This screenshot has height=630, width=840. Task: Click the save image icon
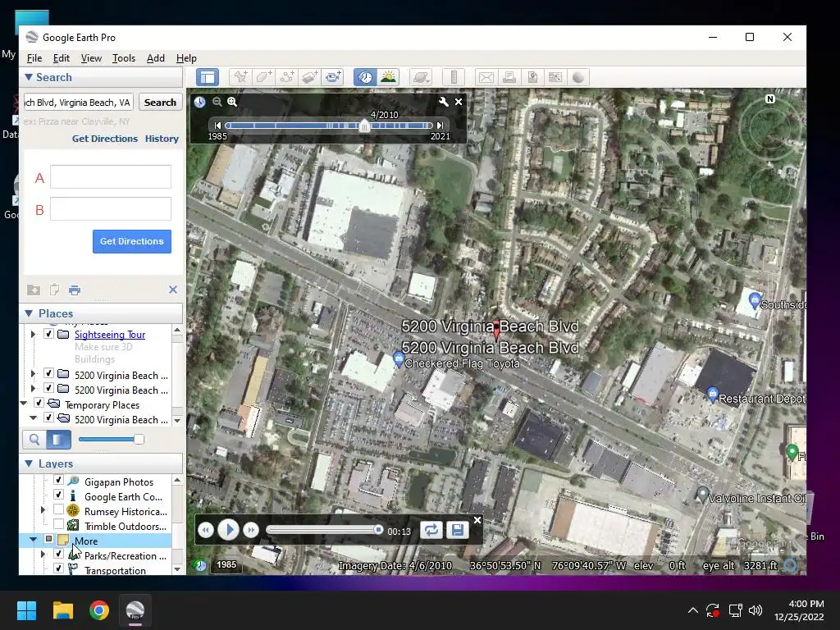(x=532, y=77)
